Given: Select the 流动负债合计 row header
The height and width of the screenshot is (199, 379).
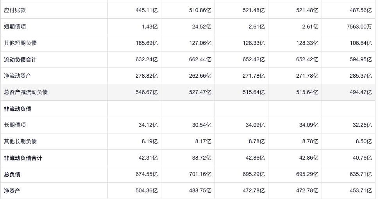Looking at the screenshot, I should pos(20,60).
